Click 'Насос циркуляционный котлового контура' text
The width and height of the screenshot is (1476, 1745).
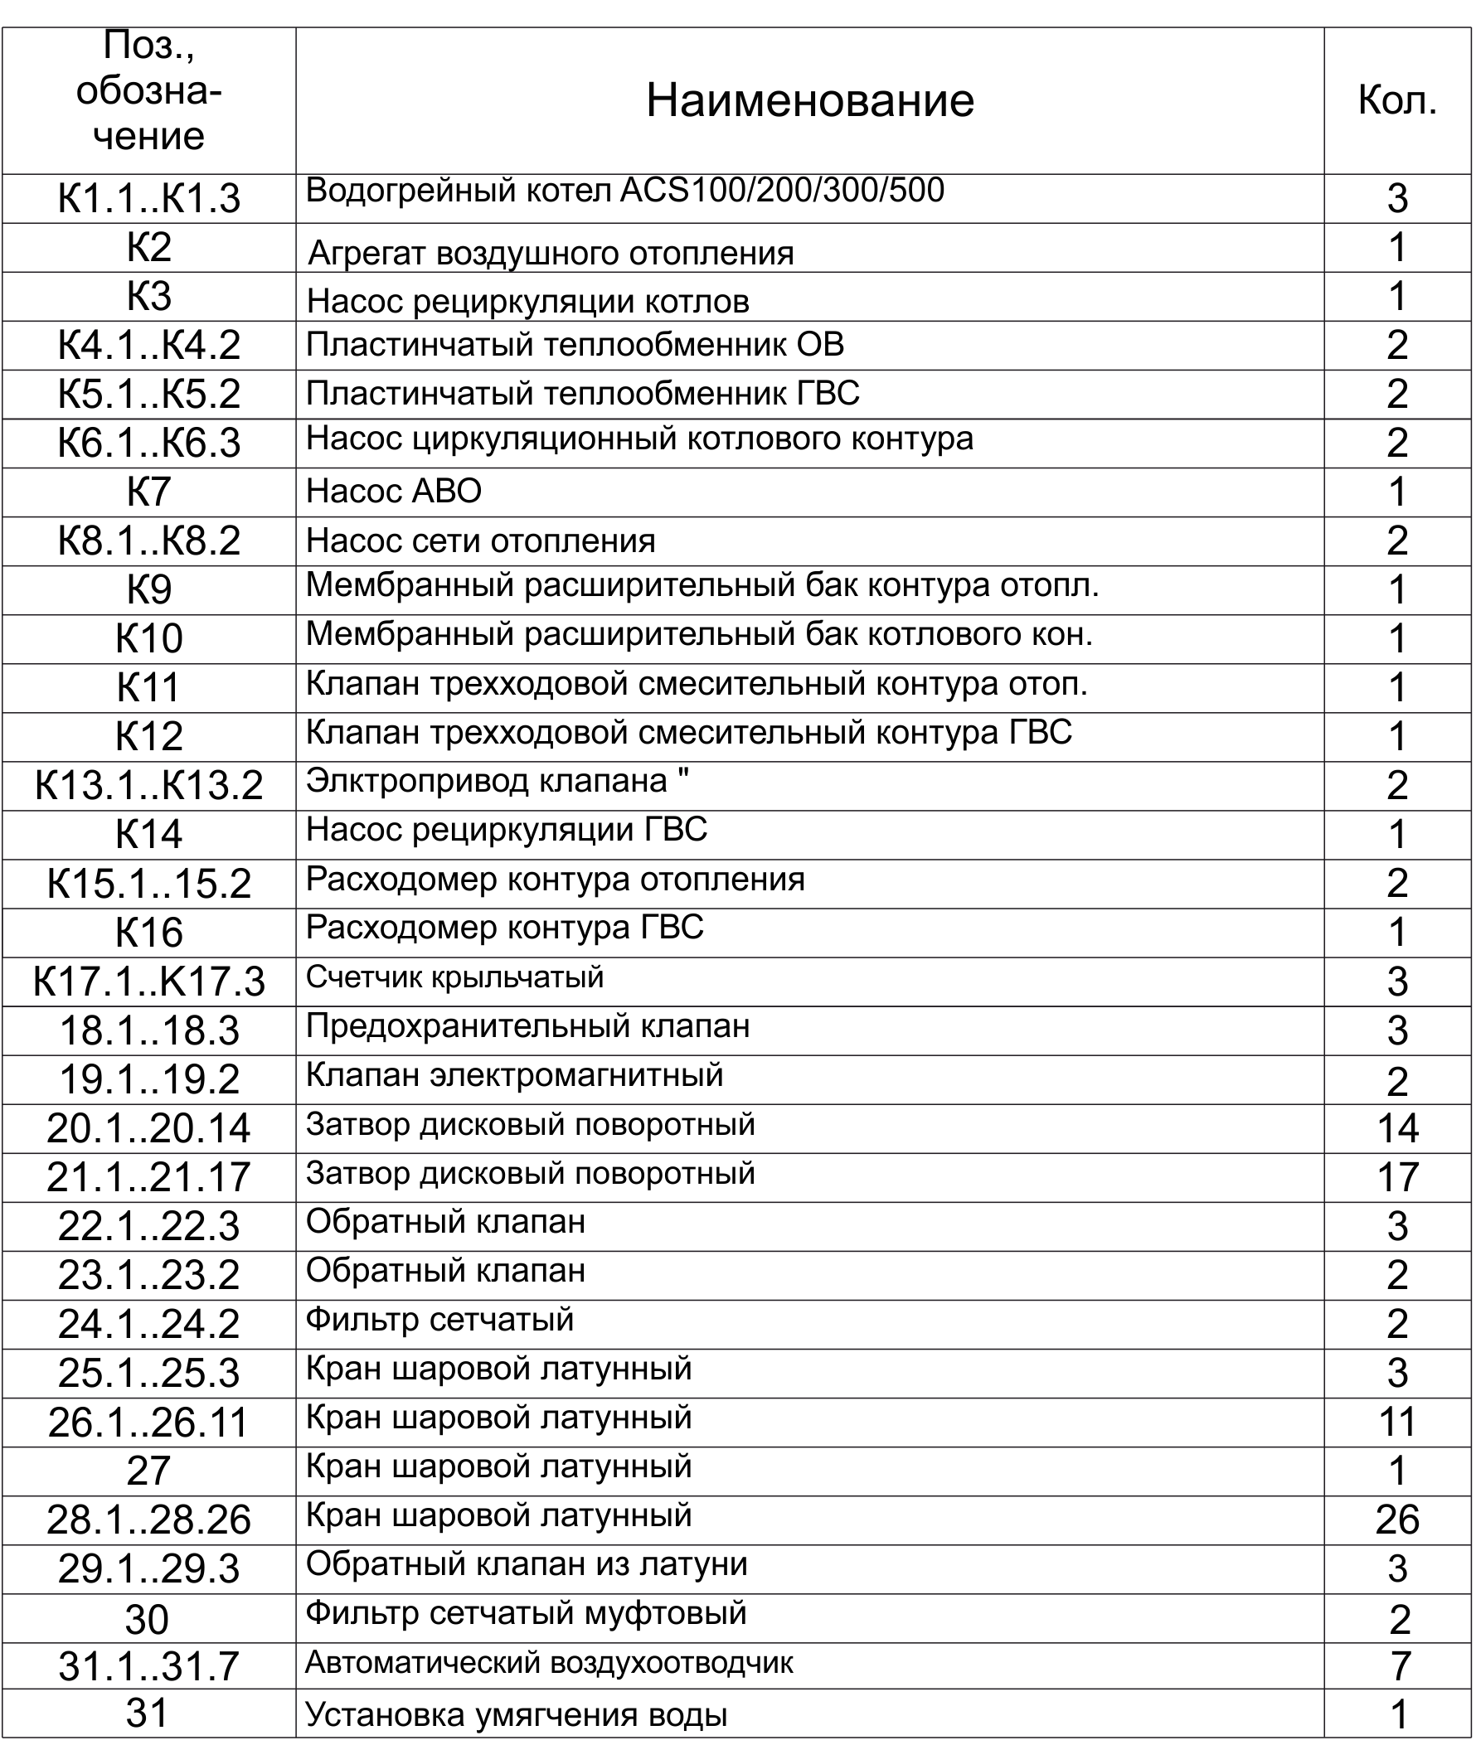coord(639,439)
